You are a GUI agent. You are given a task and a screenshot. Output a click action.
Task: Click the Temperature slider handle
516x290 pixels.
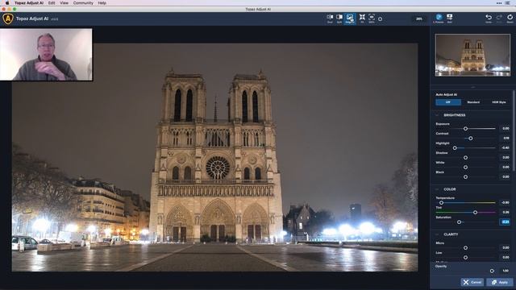[441, 203]
